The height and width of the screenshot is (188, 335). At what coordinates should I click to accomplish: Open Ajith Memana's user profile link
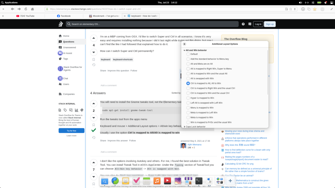[195, 145]
